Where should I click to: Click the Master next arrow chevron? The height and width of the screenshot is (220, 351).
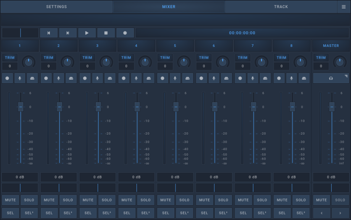[340, 213]
